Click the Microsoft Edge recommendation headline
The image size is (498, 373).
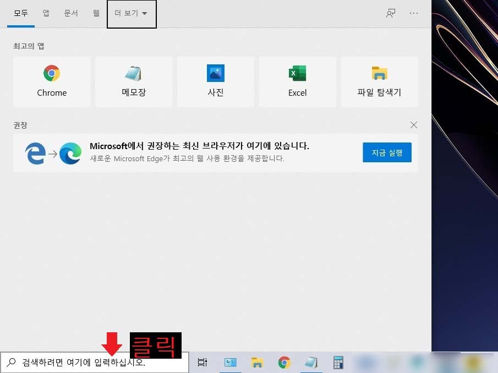[x=199, y=146]
